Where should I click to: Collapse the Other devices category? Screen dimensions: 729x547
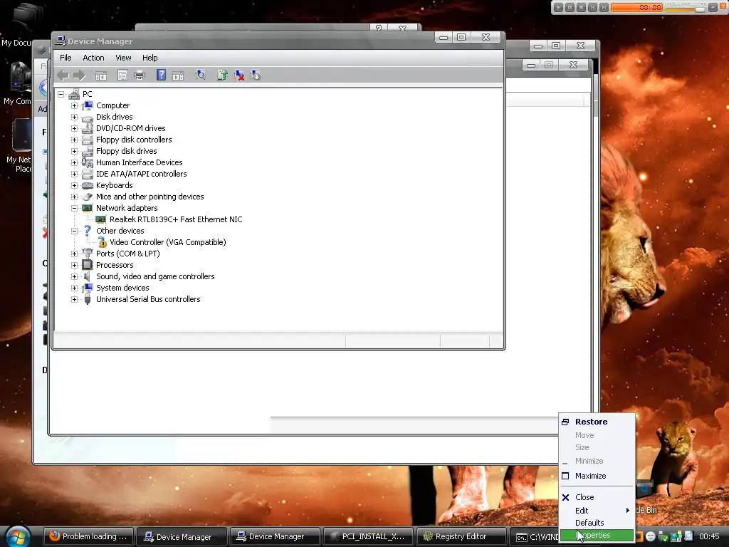click(74, 231)
